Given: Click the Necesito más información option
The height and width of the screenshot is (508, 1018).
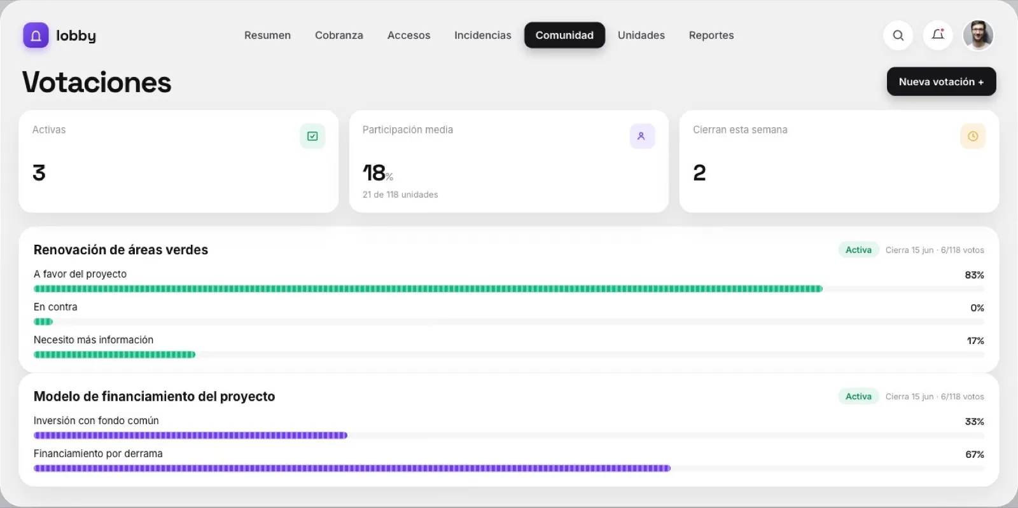Looking at the screenshot, I should [94, 340].
